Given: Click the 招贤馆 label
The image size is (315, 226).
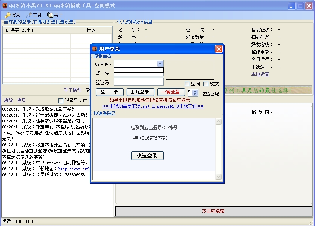Looking at the screenshot, I should [x=262, y=112].
